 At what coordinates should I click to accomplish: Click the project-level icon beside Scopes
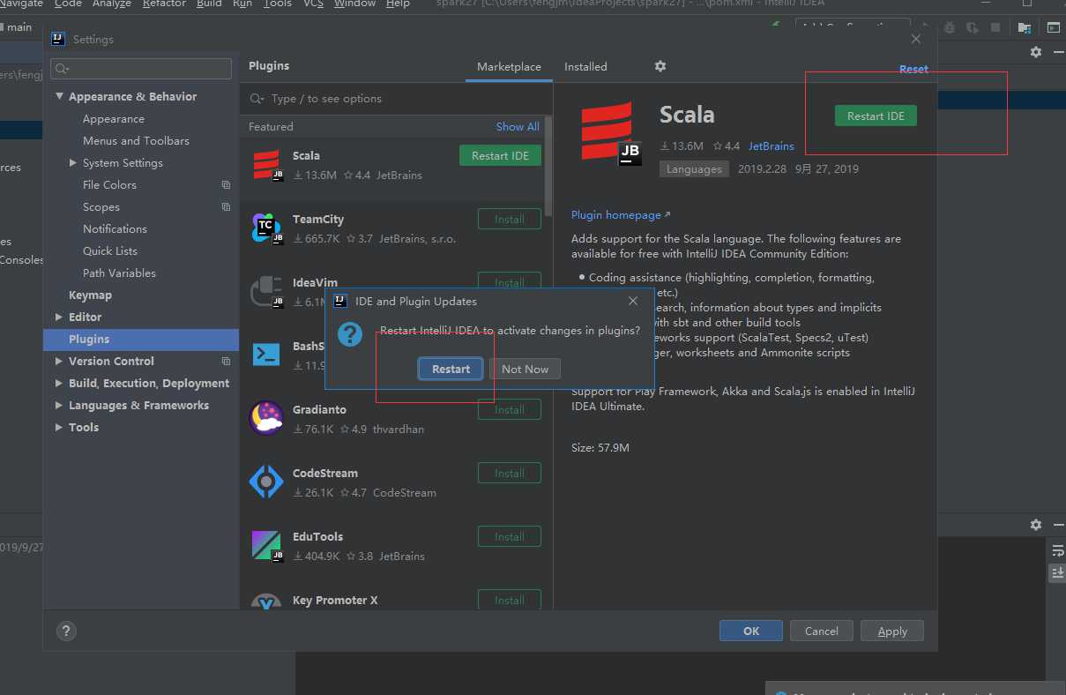pos(226,207)
